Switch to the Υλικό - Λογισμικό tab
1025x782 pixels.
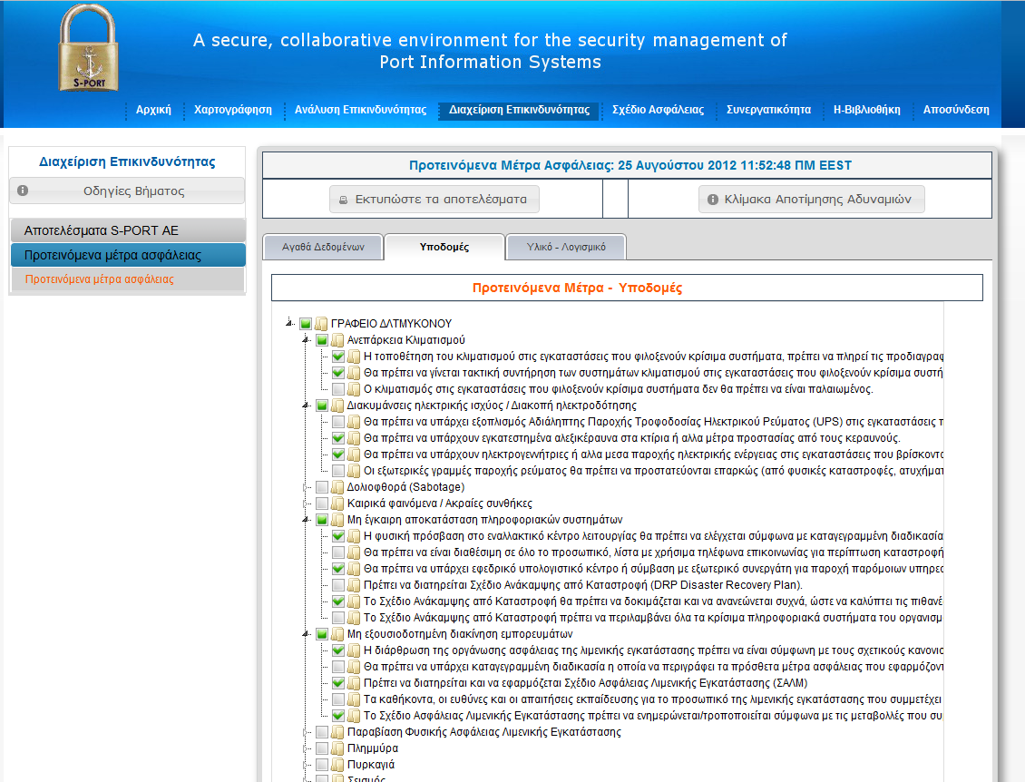(566, 247)
